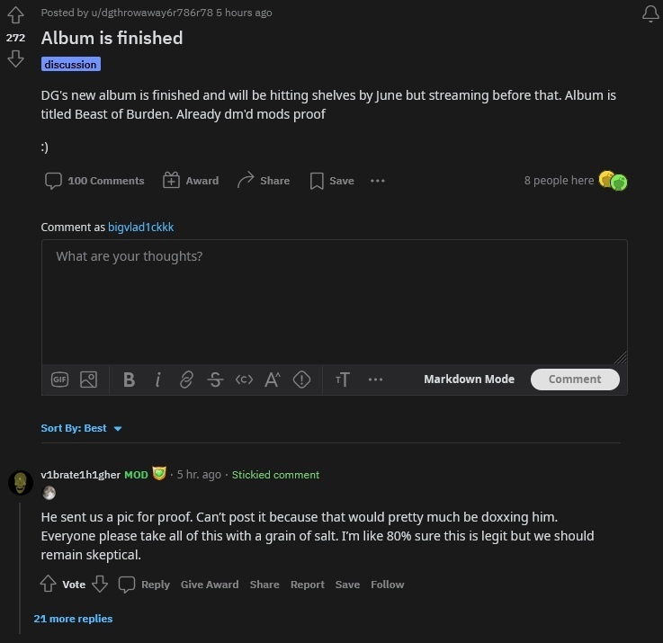This screenshot has width=663, height=643.
Task: Insert a GIF into the comment
Action: point(59,380)
